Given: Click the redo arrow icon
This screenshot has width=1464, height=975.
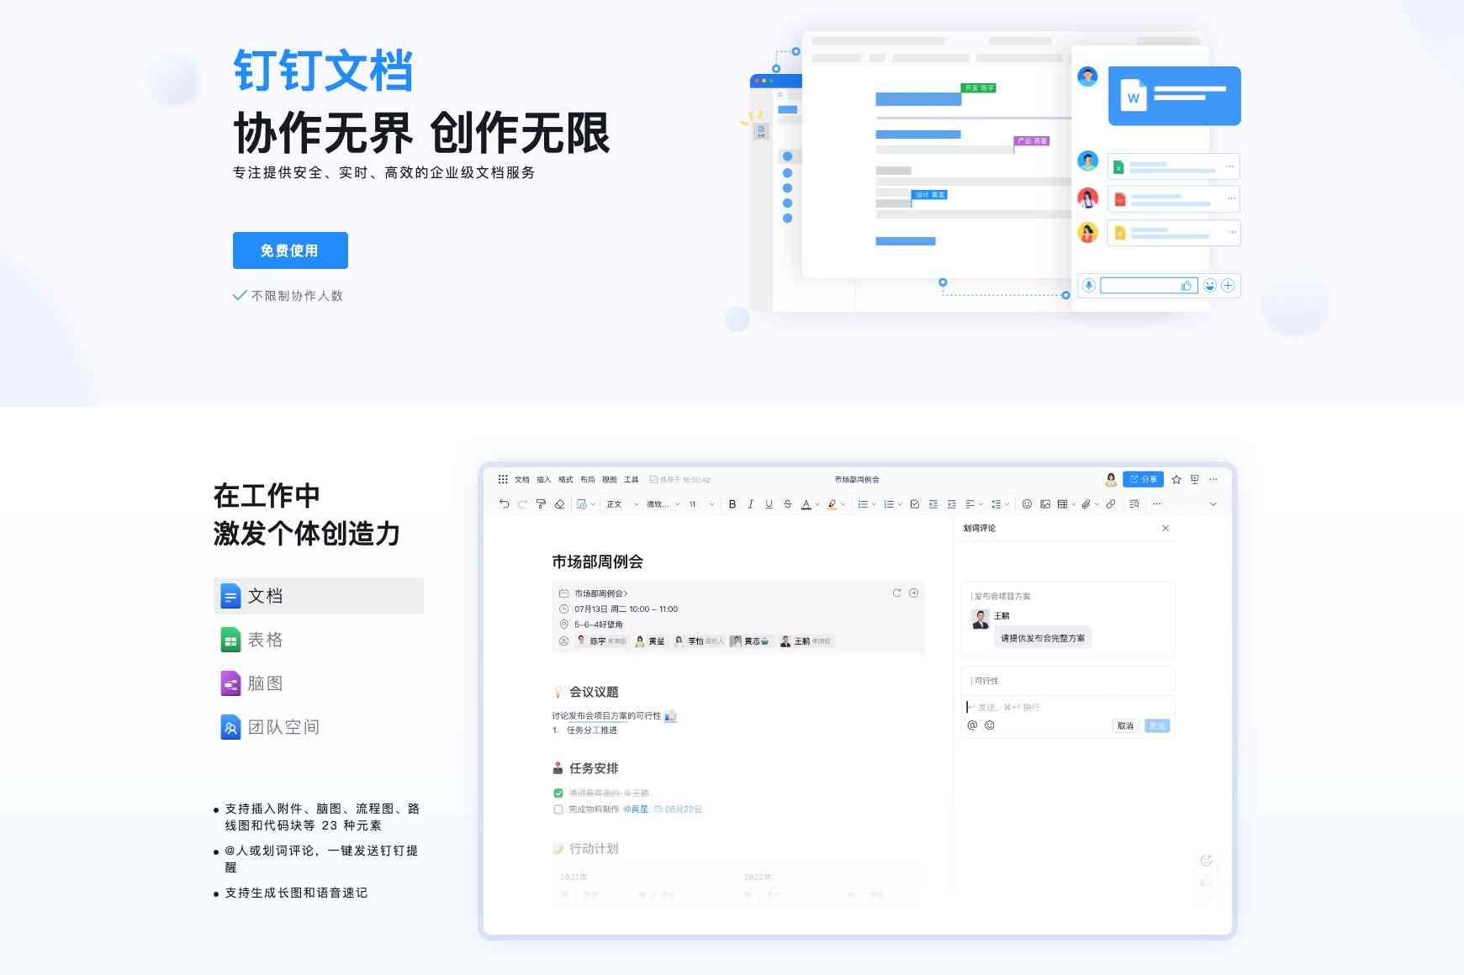Looking at the screenshot, I should coord(523,504).
